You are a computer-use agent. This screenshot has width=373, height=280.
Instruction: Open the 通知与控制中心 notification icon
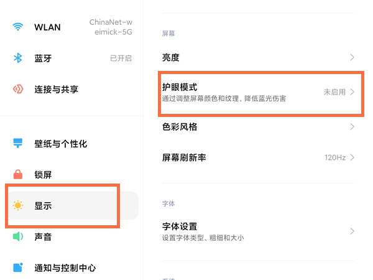pos(18,268)
